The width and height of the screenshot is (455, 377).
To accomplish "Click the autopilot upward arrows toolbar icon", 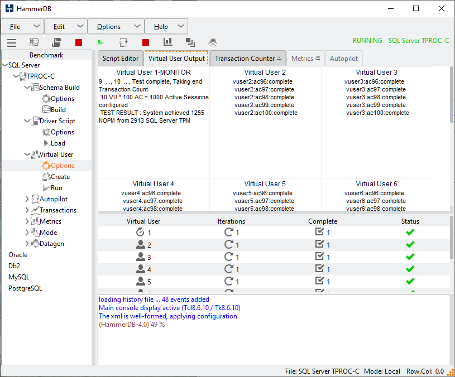I will [212, 42].
